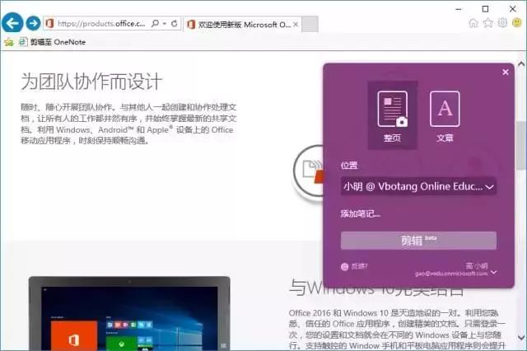
Task: Select the 整页 full page clip mode
Action: 393,115
